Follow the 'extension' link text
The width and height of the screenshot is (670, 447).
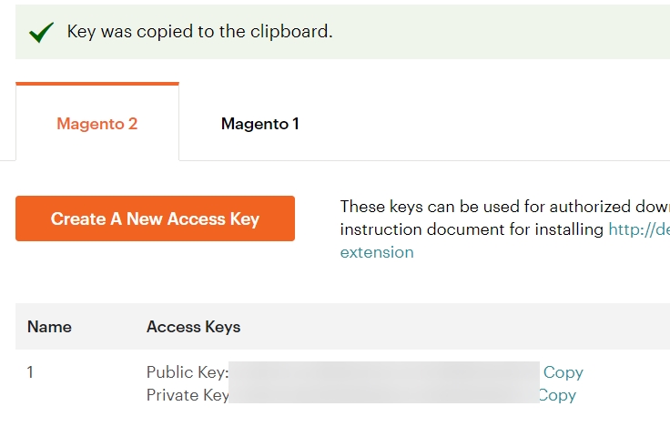(377, 252)
